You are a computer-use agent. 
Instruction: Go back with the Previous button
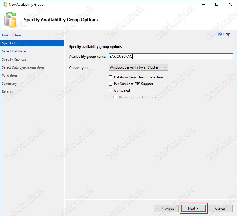pos(166,209)
